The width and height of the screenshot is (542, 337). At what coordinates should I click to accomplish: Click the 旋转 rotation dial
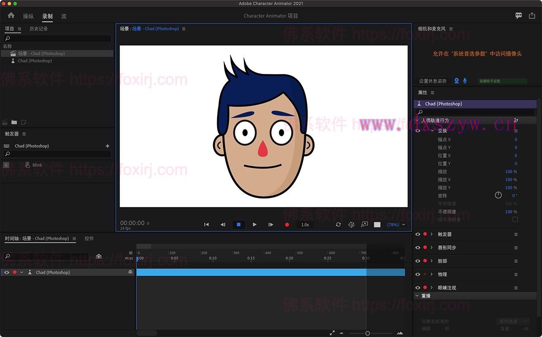click(498, 195)
